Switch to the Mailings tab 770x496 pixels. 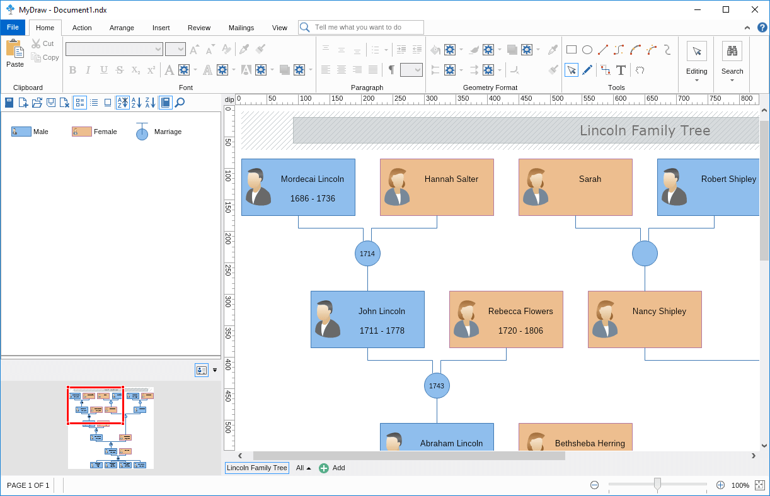click(x=241, y=28)
